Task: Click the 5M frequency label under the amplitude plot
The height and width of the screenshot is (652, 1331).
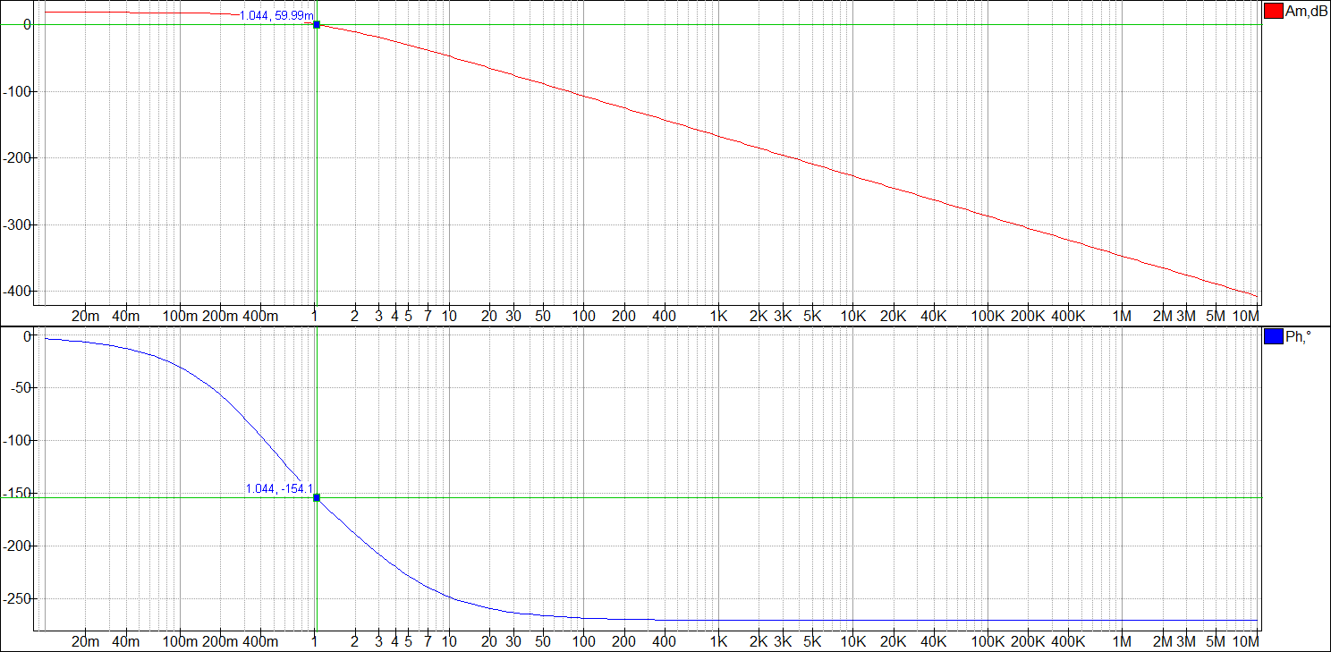Action: [1216, 316]
